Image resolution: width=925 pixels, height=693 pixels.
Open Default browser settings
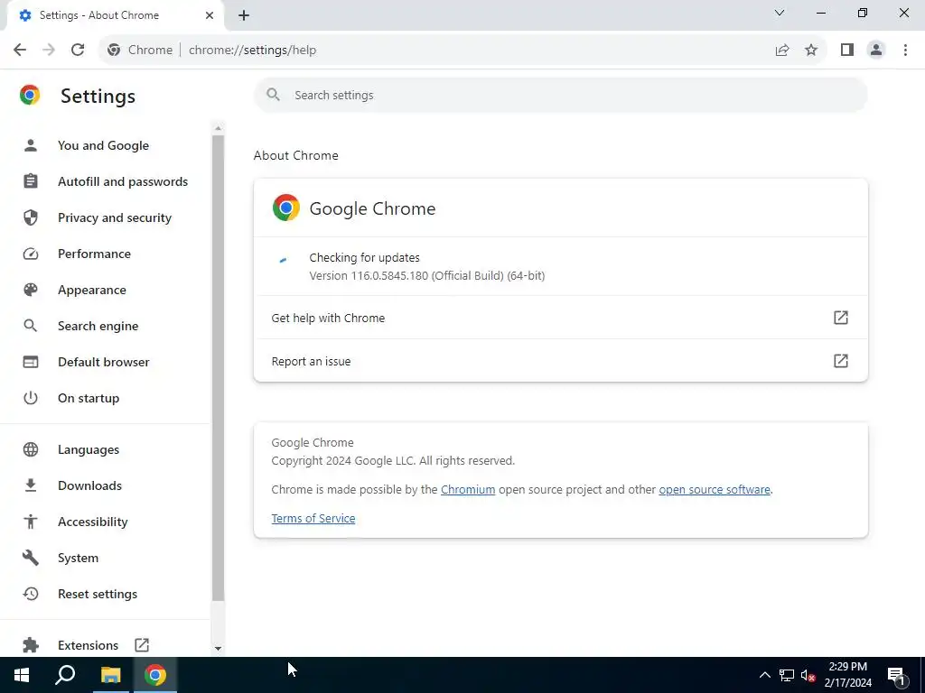(x=105, y=362)
